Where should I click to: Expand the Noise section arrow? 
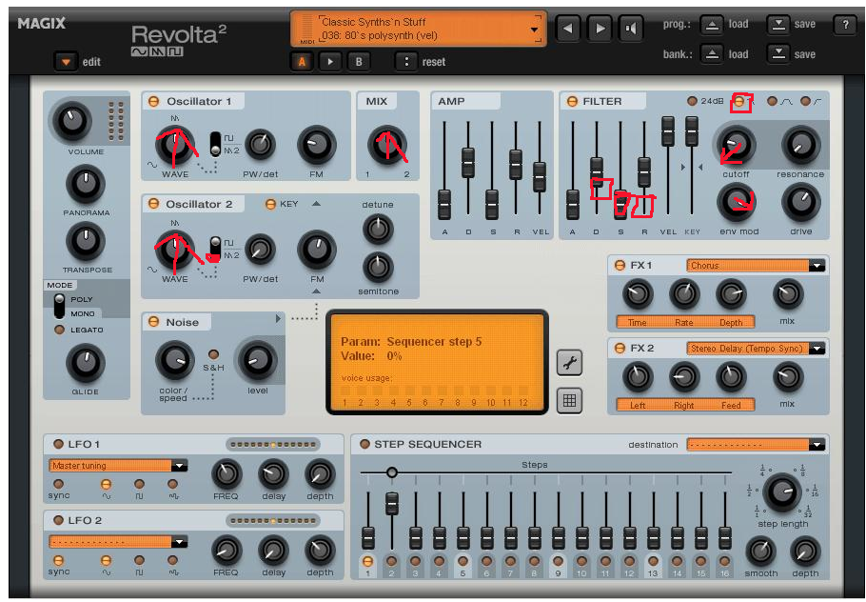pos(278,318)
